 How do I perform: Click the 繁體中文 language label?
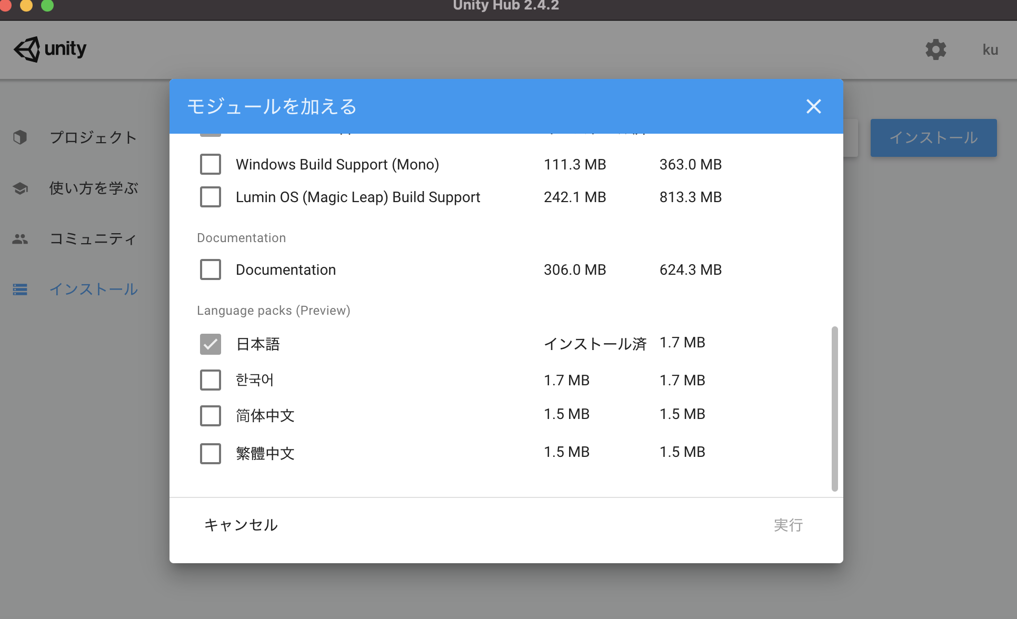[x=265, y=454]
